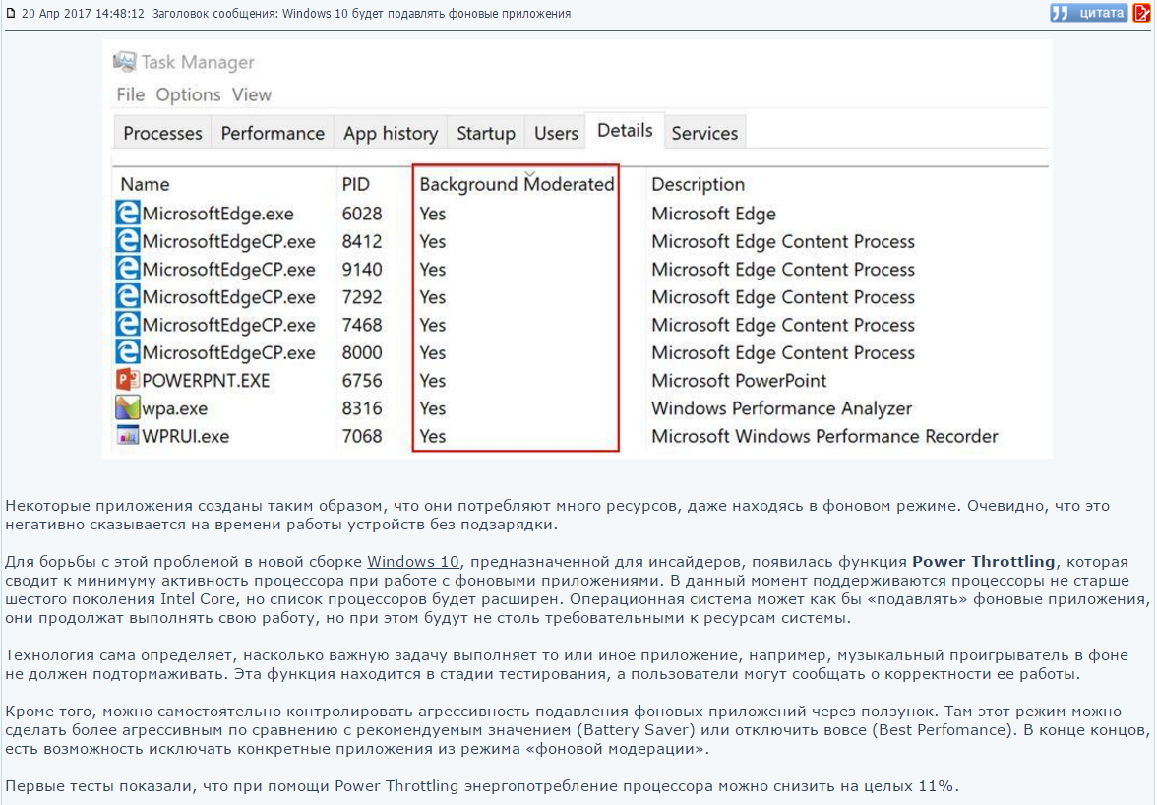Click PID value 8000
Viewport: 1157px width, 805px height.
[362, 353]
